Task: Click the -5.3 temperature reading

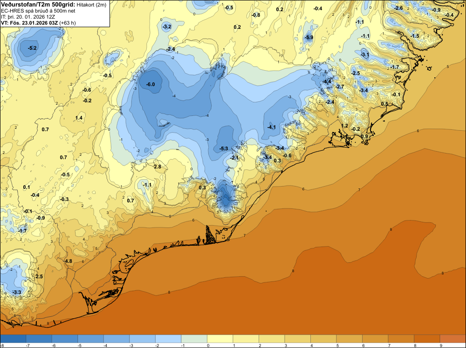Action: pyautogui.click(x=224, y=148)
